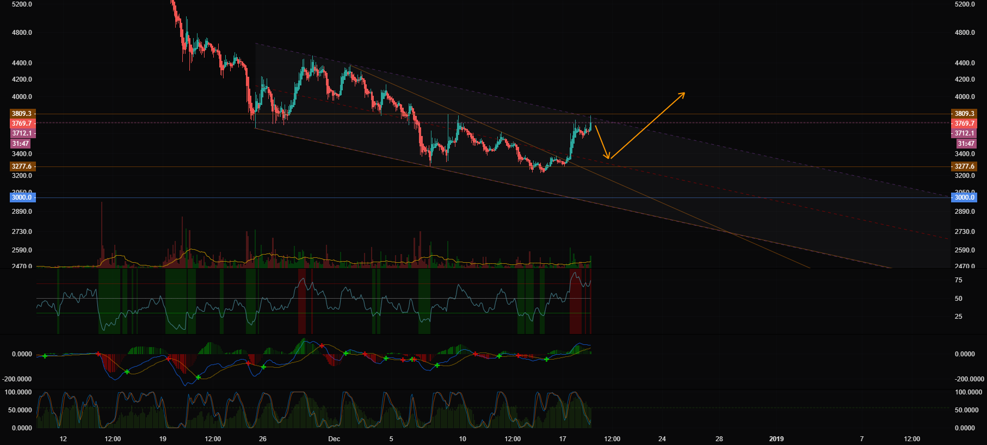Click the 5200.0 tick on right price axis

pos(965,4)
